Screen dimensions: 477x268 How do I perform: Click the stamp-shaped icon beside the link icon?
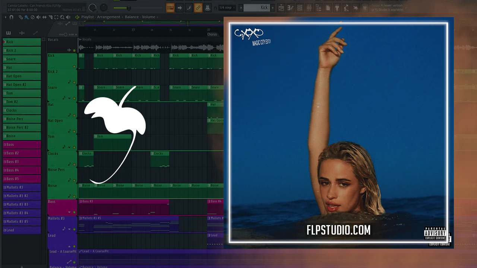(x=208, y=7)
